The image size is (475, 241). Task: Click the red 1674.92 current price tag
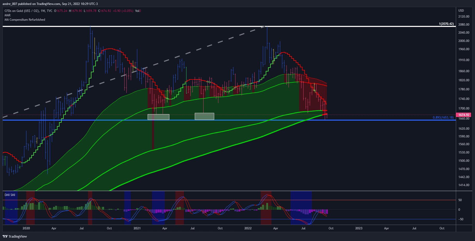[464, 115]
